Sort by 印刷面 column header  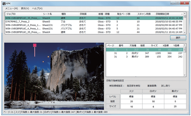88,14
